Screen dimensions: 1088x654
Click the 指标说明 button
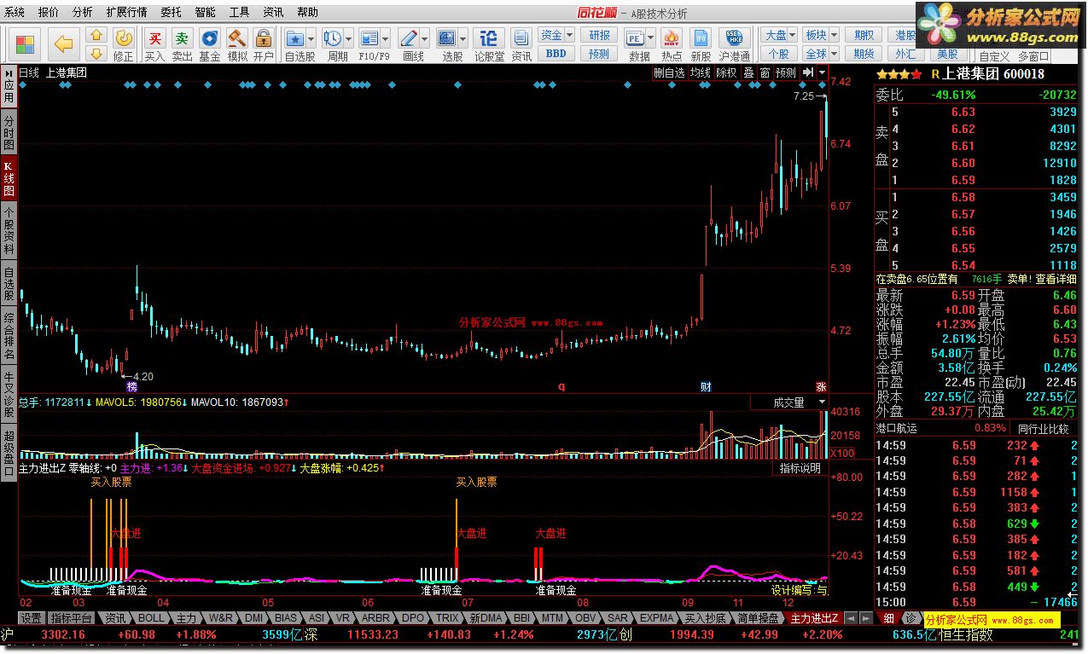[x=800, y=468]
